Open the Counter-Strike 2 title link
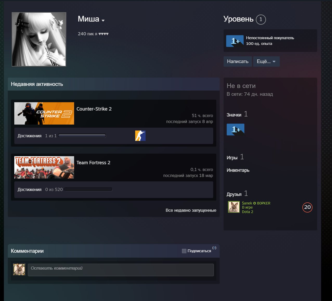 tap(94, 109)
